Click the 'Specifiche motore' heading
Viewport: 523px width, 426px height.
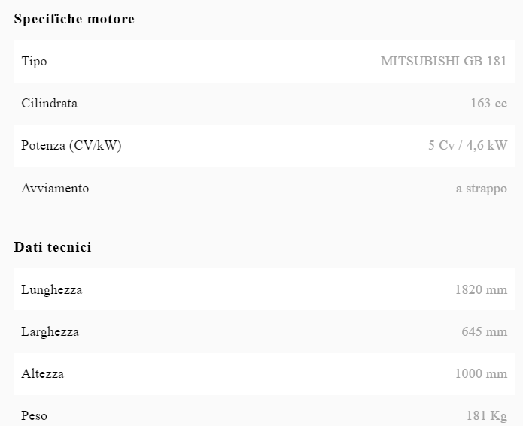tap(74, 19)
